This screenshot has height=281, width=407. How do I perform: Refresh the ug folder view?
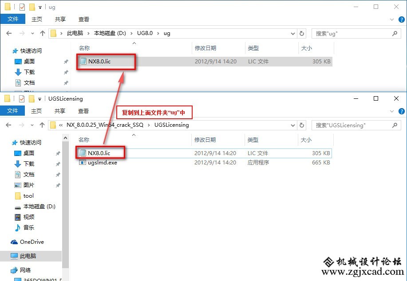(x=302, y=33)
